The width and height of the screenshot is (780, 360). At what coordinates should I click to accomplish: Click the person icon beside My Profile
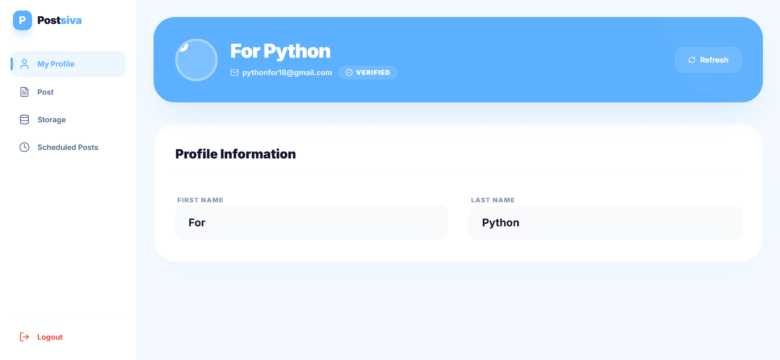point(24,64)
